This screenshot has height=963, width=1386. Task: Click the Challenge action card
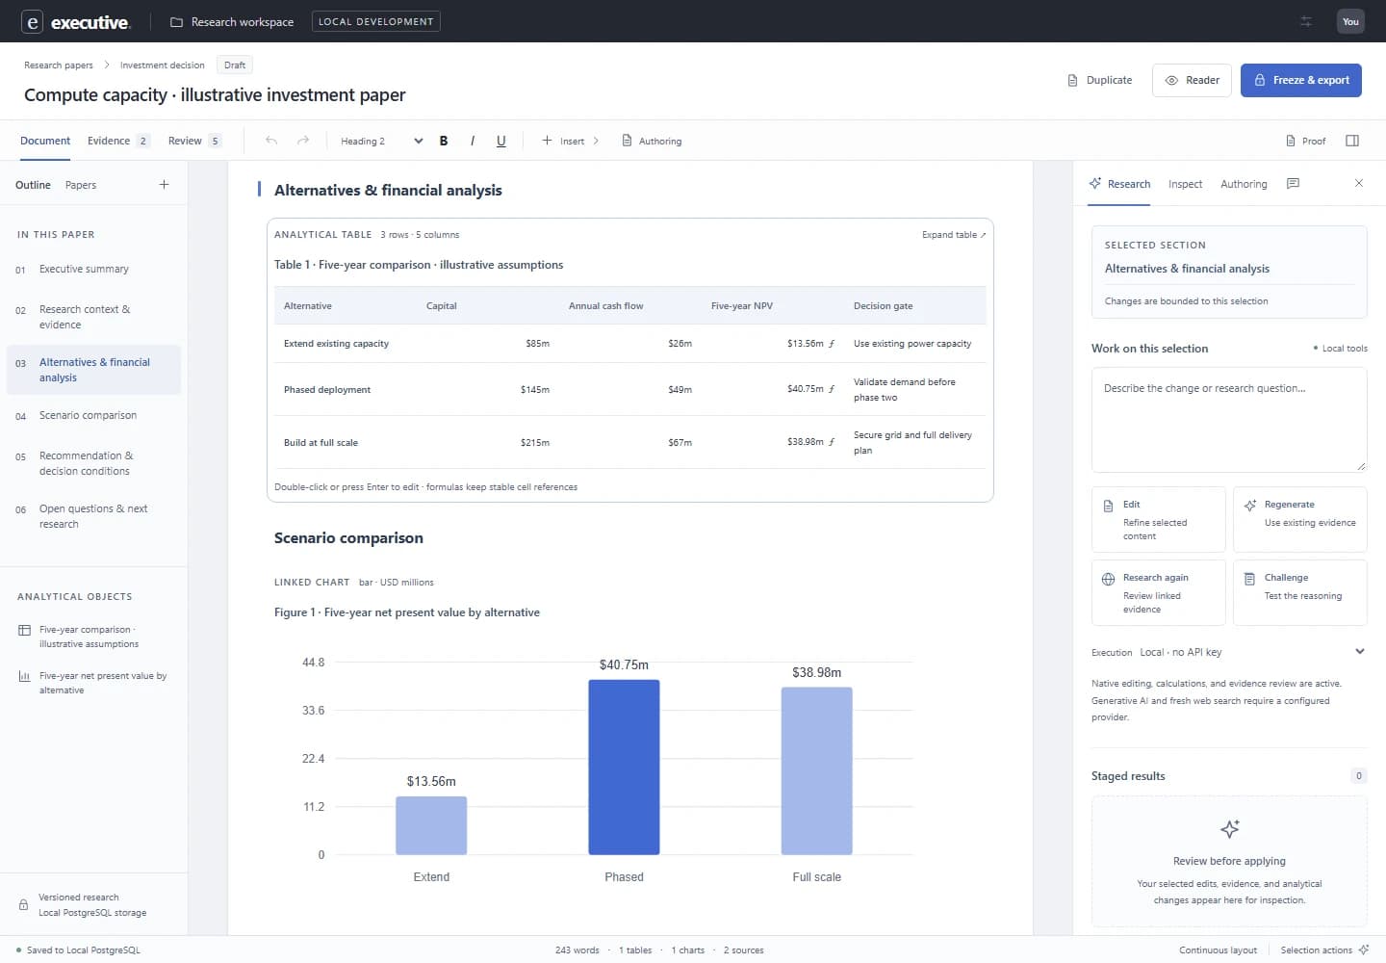tap(1300, 592)
